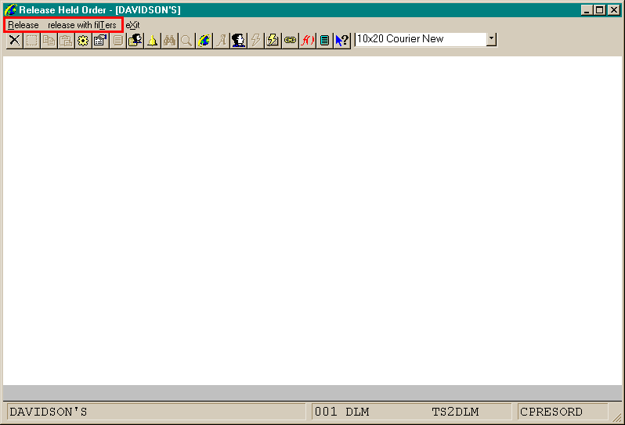Viewport: 625px width, 425px height.
Task: Click the arrow question mark help icon
Action: 342,40
